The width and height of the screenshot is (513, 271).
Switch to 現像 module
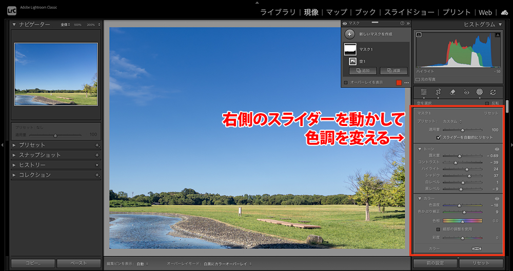[x=311, y=12]
